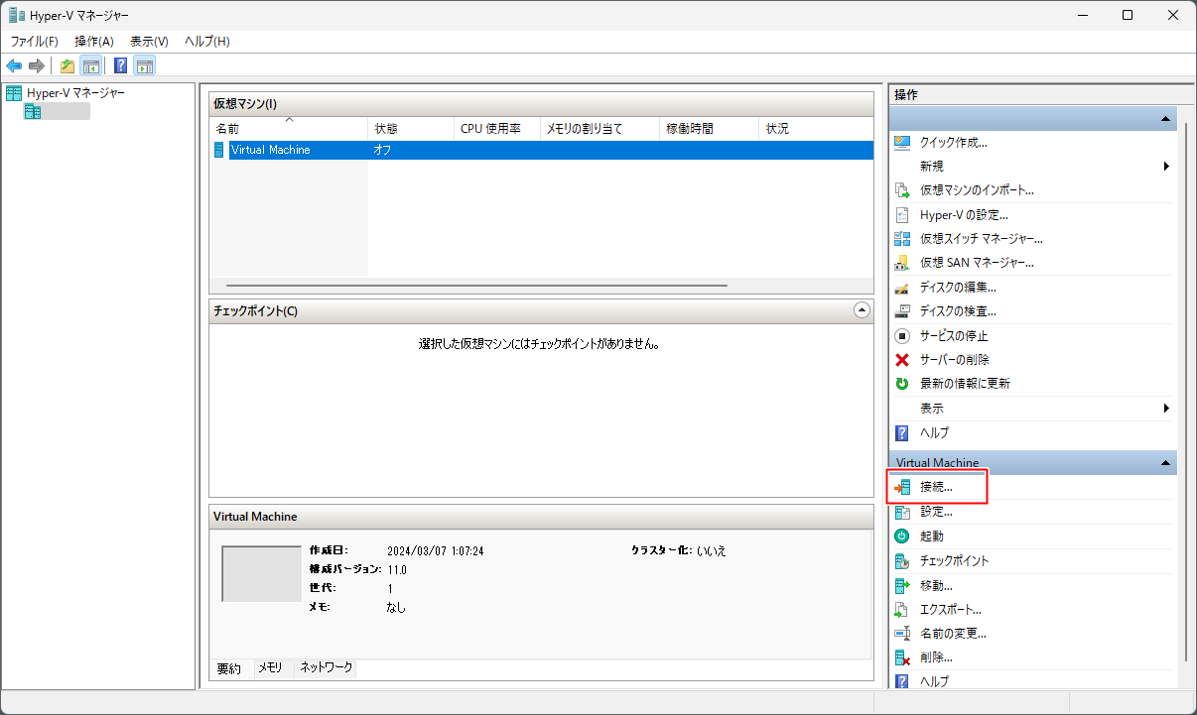
Task: Collapse the チェックポイント pane
Action: pyautogui.click(x=862, y=310)
